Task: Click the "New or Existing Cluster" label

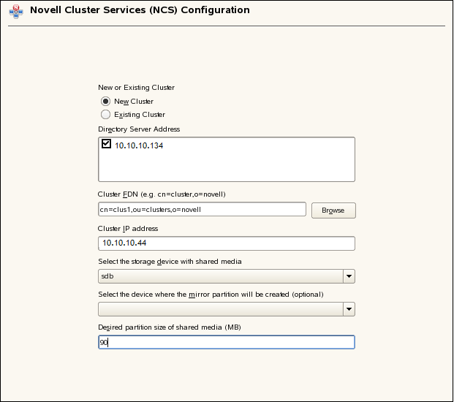Action: pyautogui.click(x=136, y=88)
